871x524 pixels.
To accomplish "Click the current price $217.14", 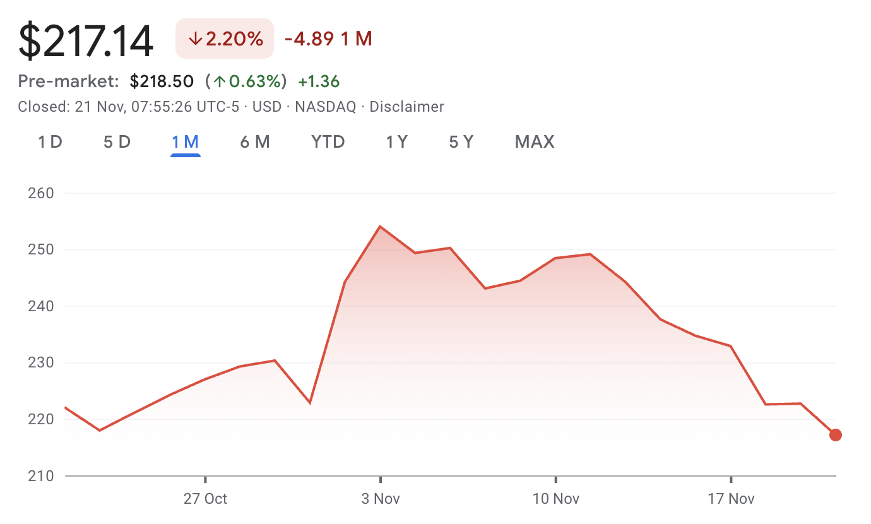I will coord(86,39).
